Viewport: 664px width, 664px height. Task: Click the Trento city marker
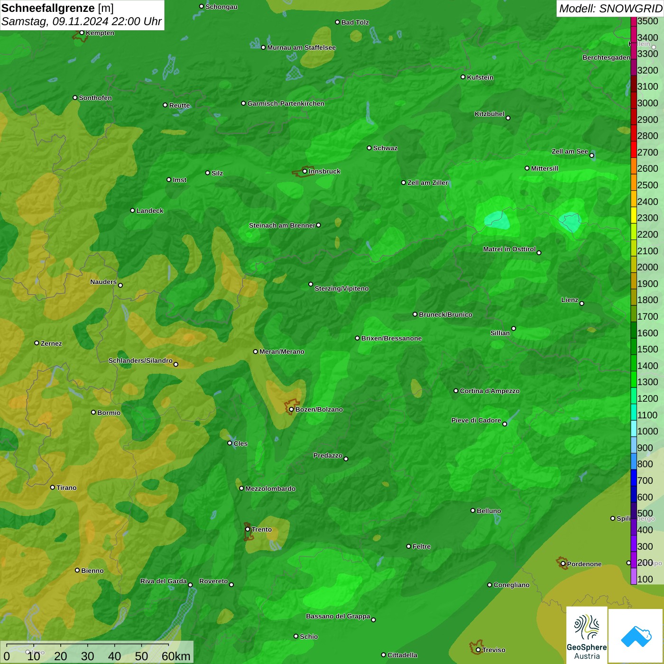248,529
